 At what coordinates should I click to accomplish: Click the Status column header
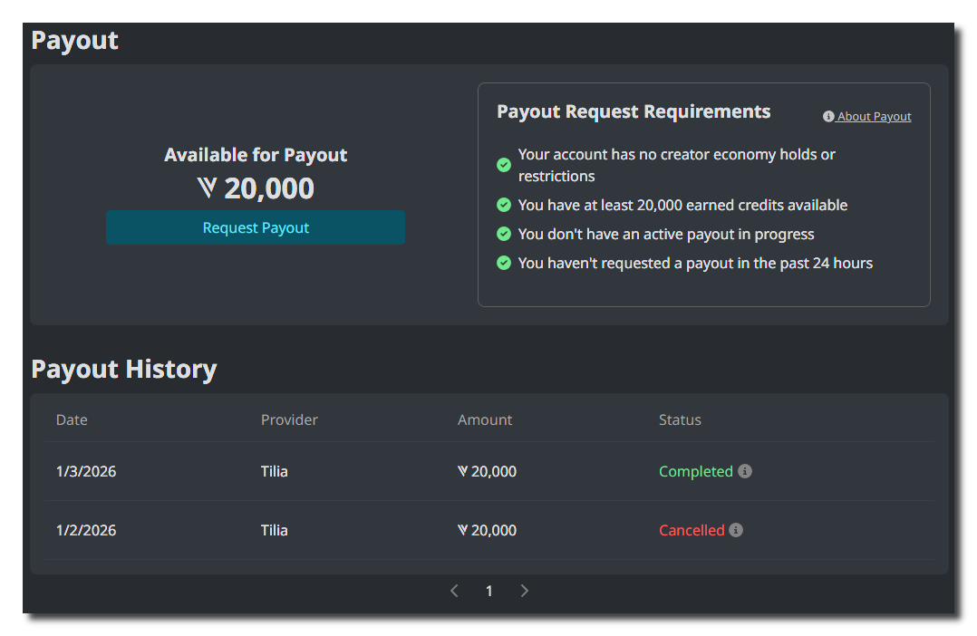click(x=680, y=419)
